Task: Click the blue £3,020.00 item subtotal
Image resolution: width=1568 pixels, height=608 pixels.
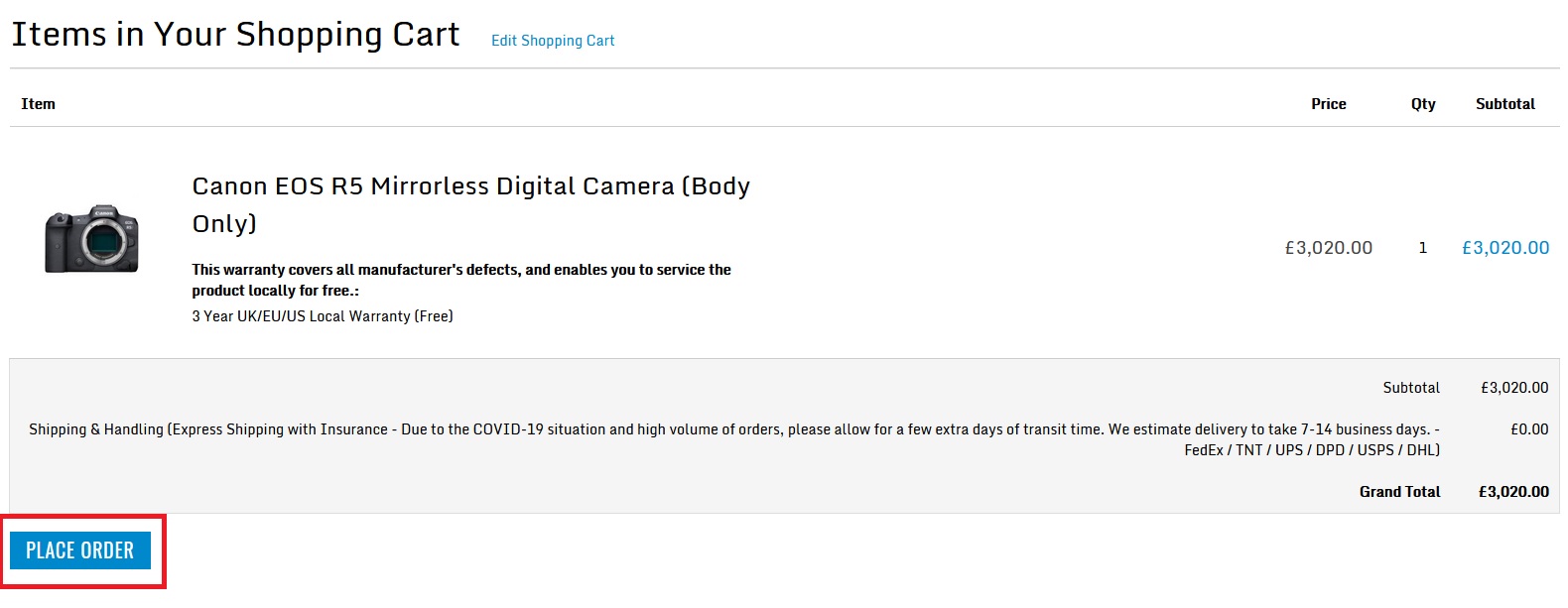Action: 1504,248
